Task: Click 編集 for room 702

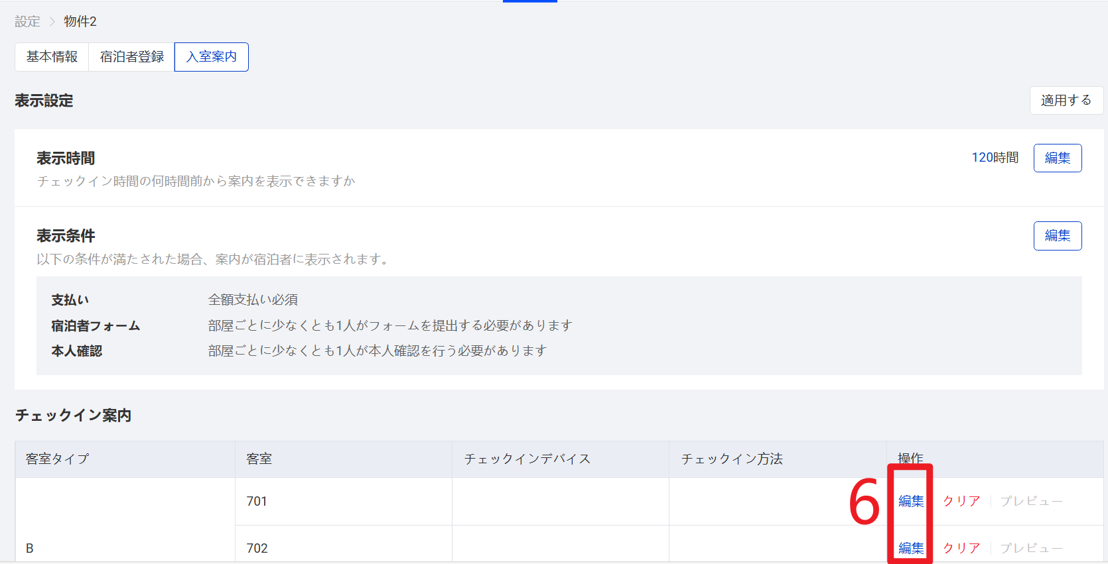Action: pos(911,548)
